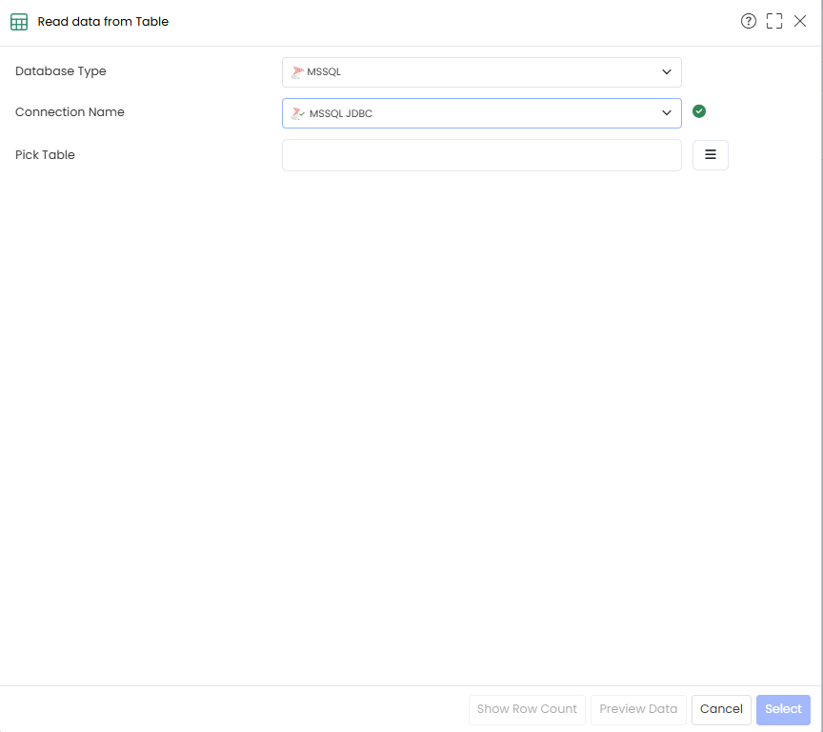Click the MSSQL icon in Database Type

[297, 72]
